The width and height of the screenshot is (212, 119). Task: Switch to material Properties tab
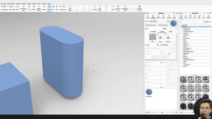pos(153,32)
